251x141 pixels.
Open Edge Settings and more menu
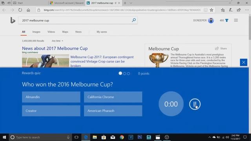tap(247, 10)
